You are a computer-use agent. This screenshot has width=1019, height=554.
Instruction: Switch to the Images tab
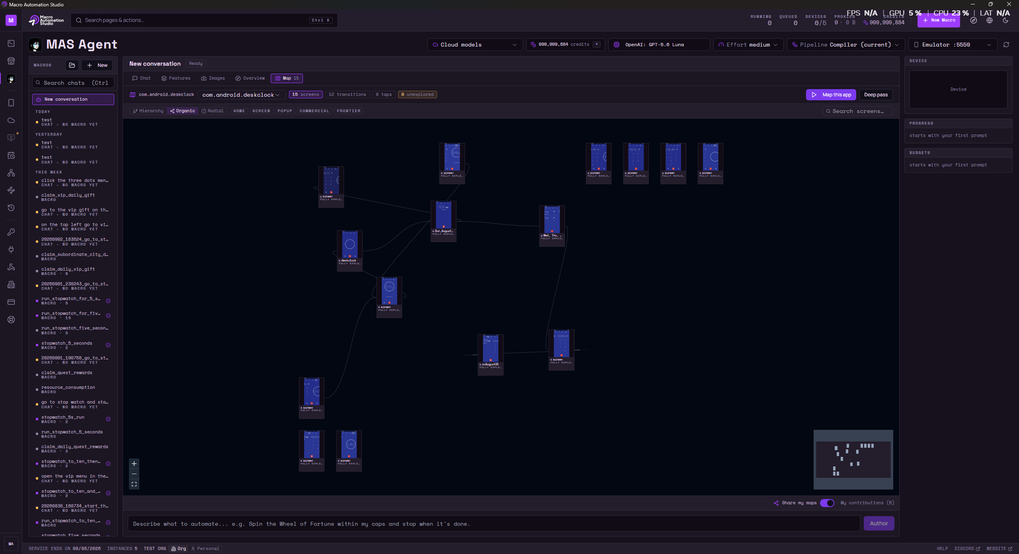pos(213,78)
